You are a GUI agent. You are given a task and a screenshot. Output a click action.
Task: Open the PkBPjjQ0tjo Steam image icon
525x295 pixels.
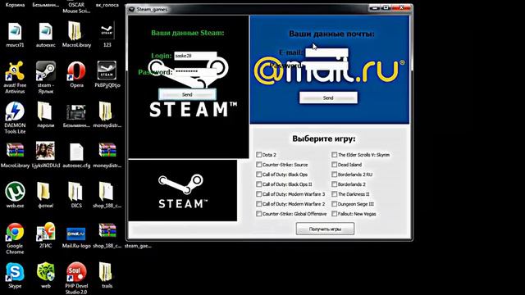(x=107, y=70)
